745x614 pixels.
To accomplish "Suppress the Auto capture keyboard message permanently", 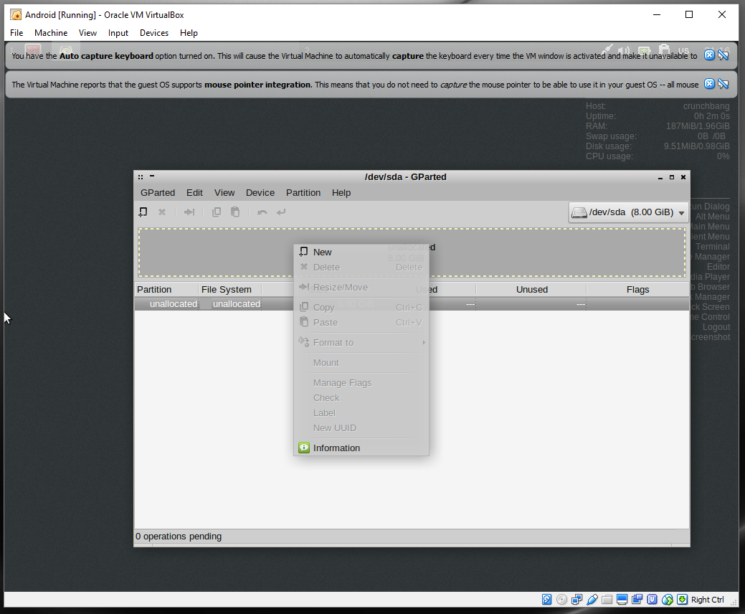I will 723,55.
